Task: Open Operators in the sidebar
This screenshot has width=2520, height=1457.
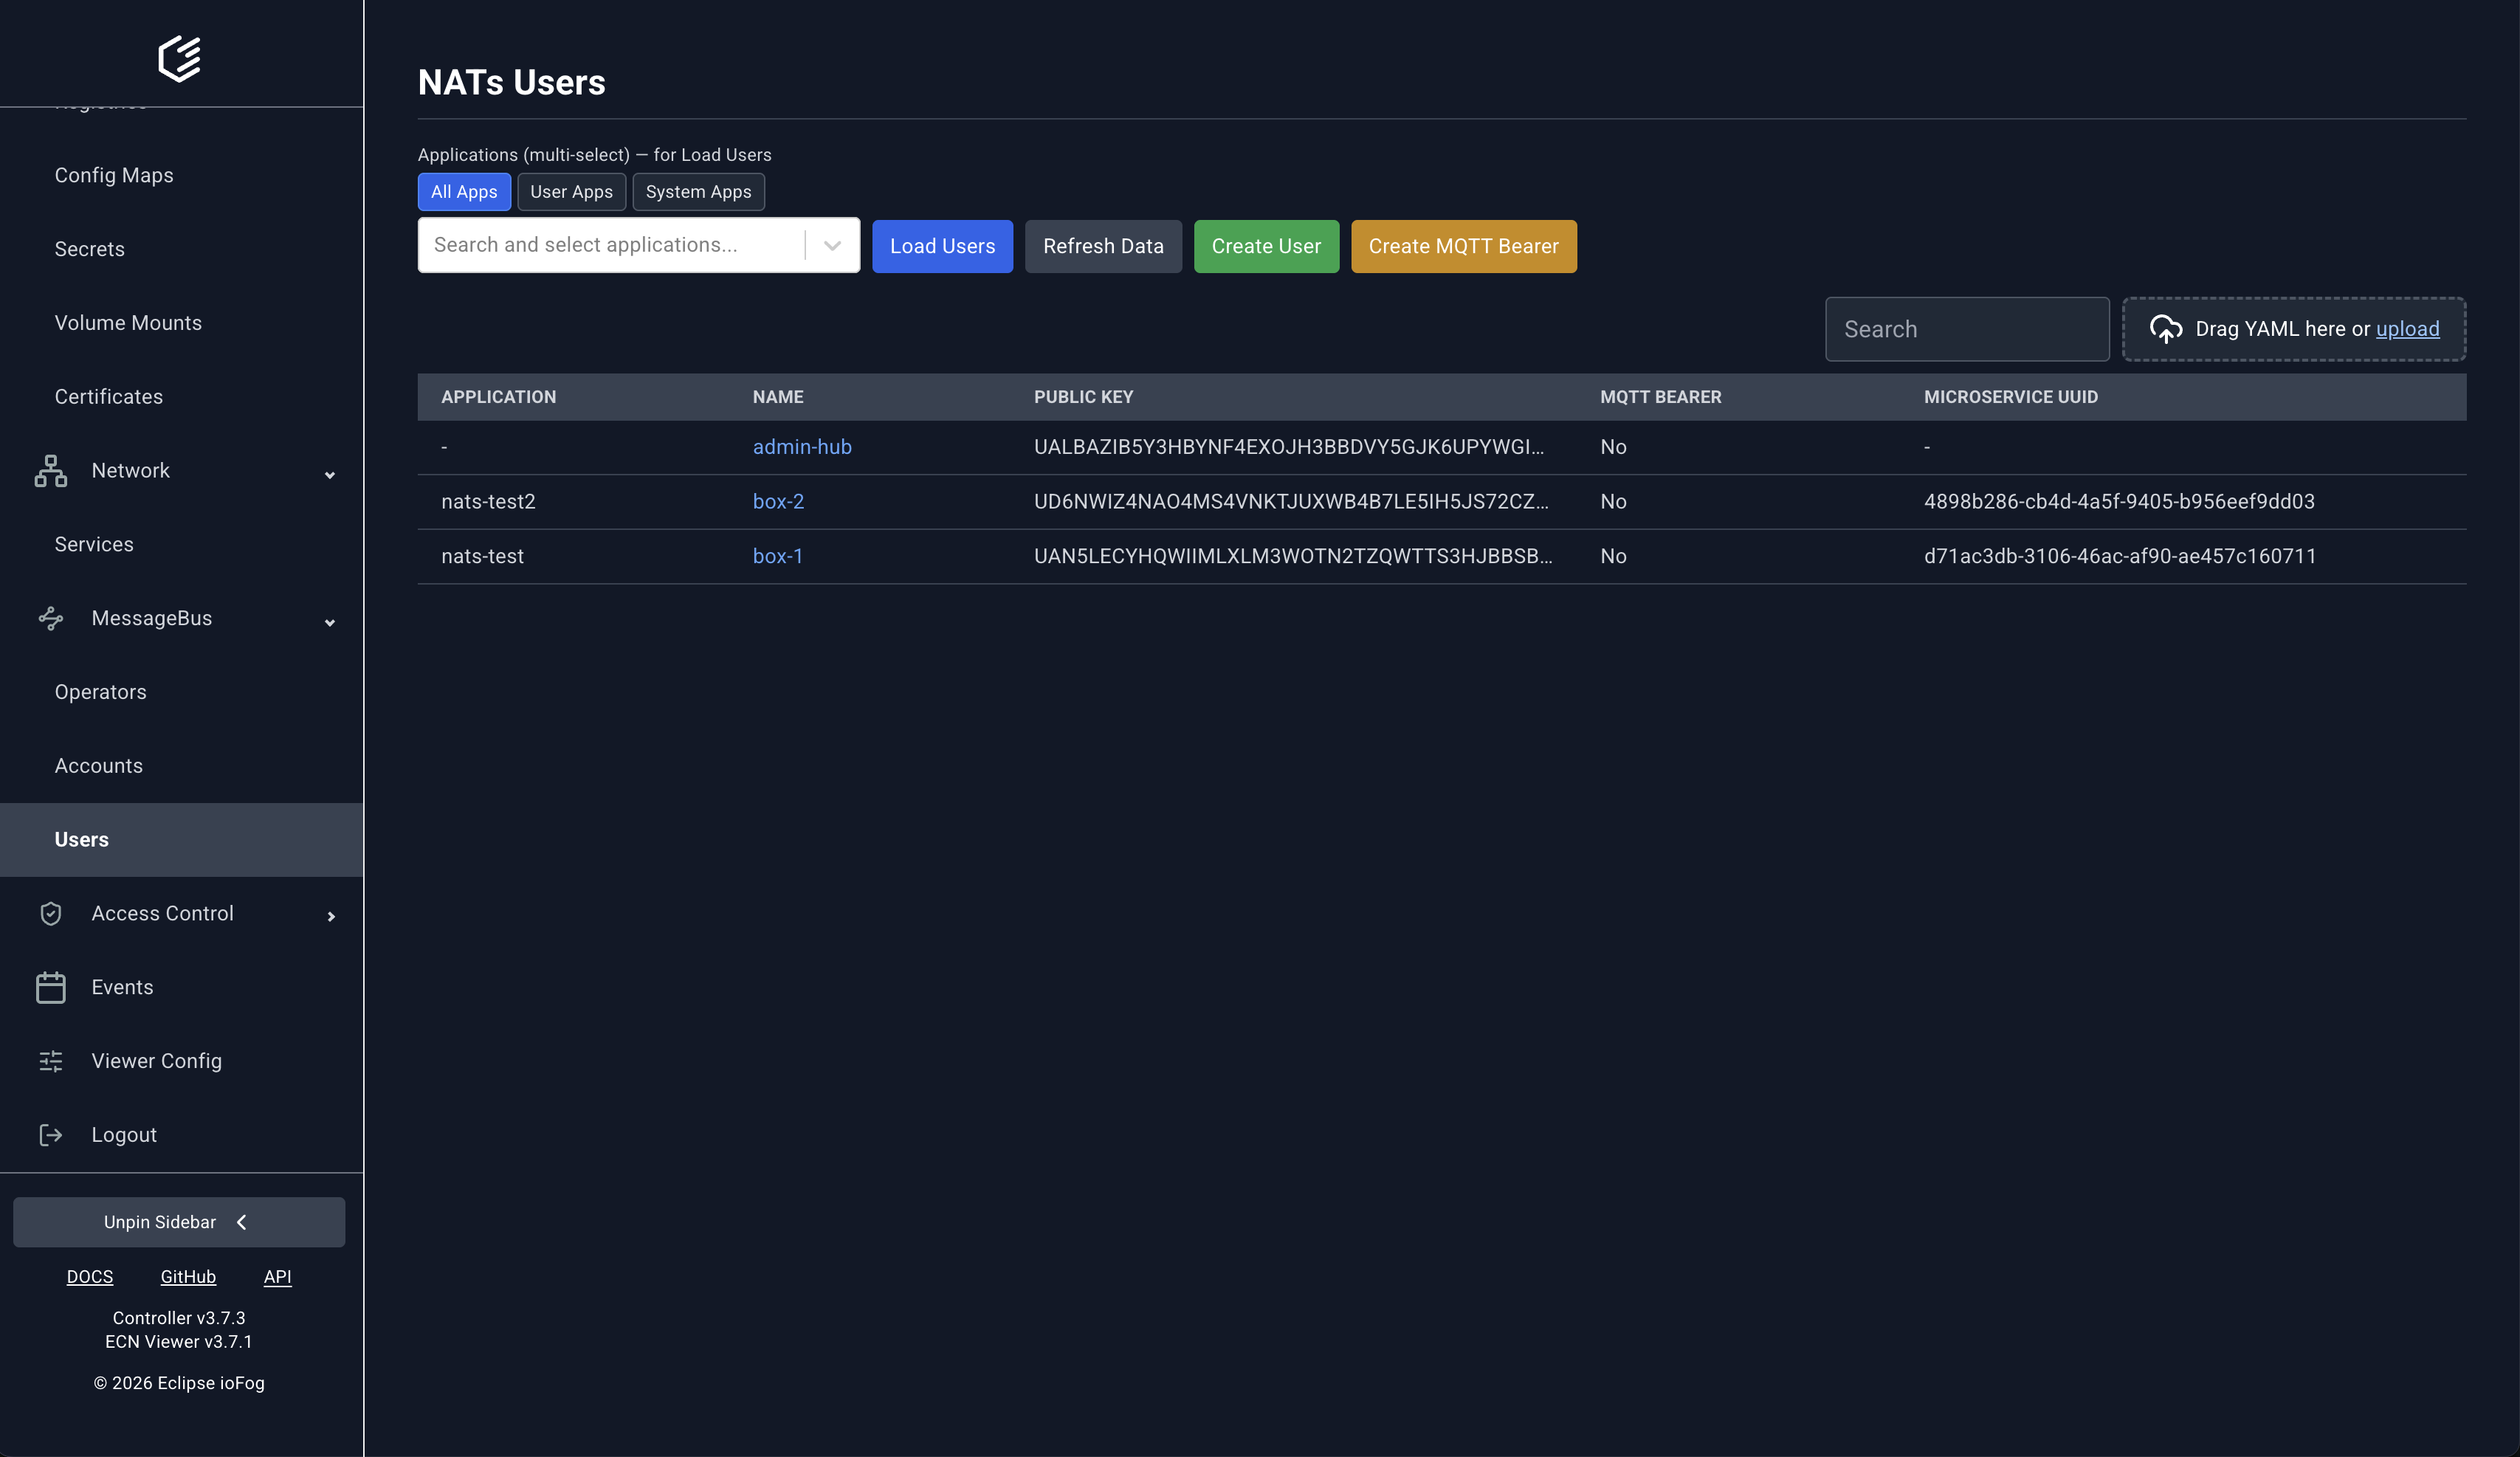Action: point(100,692)
